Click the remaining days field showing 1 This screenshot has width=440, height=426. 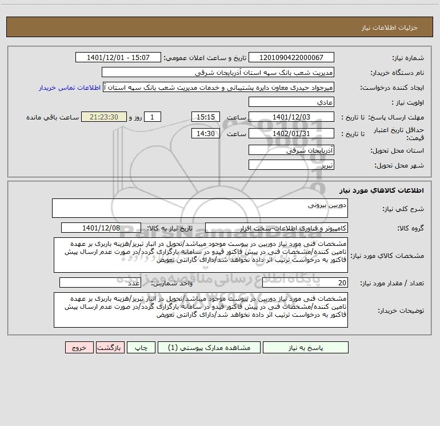tap(153, 117)
